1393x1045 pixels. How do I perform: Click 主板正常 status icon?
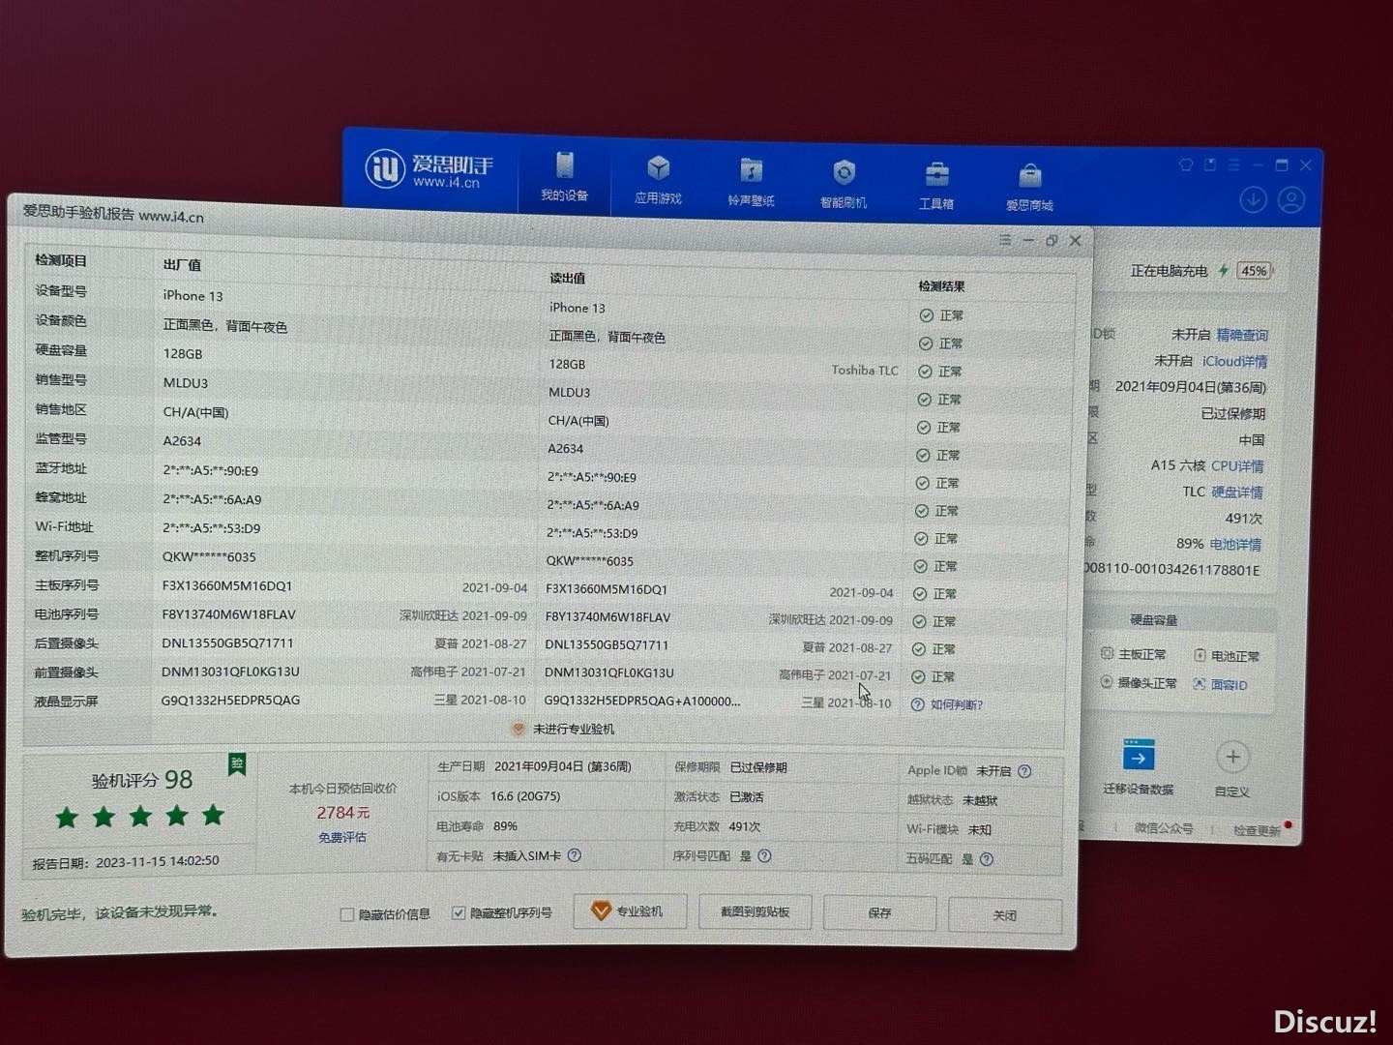[x=1108, y=654]
